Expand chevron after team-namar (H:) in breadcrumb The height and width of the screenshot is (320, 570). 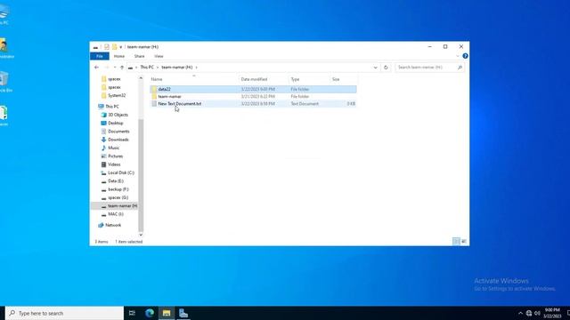click(196, 68)
